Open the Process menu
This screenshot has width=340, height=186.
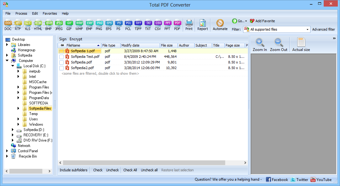click(x=21, y=13)
